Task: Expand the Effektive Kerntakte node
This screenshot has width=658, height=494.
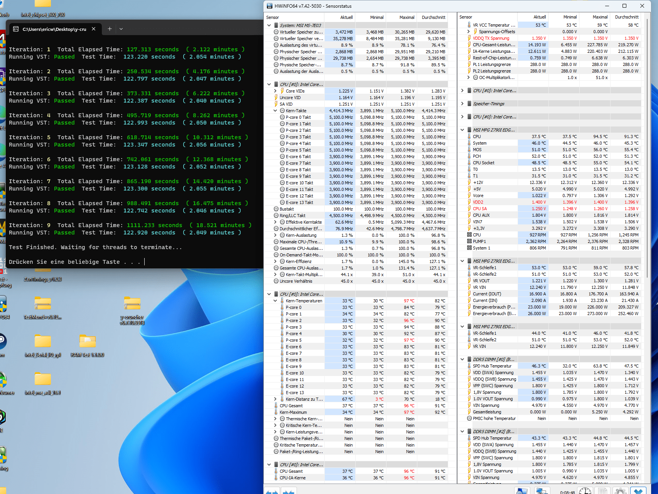Action: [x=275, y=222]
